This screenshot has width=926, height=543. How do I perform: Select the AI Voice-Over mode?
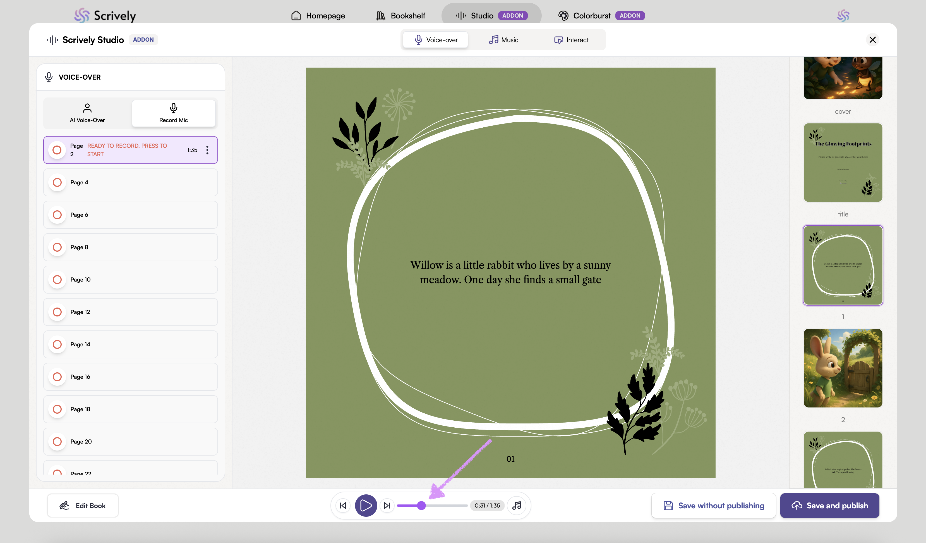coord(87,113)
